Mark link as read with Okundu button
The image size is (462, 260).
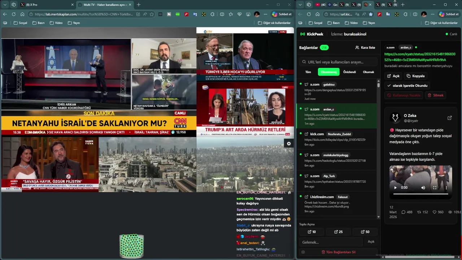click(407, 86)
